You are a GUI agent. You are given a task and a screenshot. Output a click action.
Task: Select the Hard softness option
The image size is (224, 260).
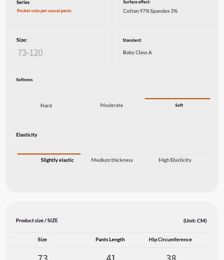point(46,106)
